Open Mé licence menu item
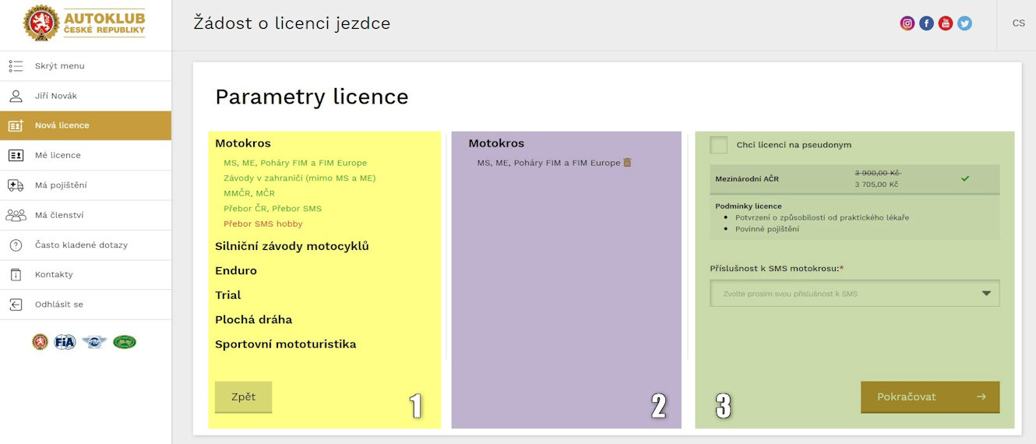The width and height of the screenshot is (1036, 444). [86, 155]
